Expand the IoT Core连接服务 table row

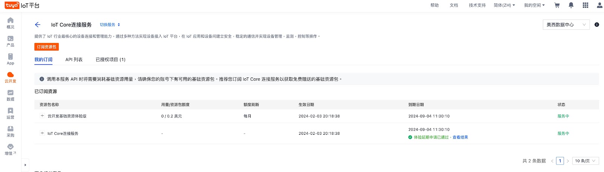point(42,133)
